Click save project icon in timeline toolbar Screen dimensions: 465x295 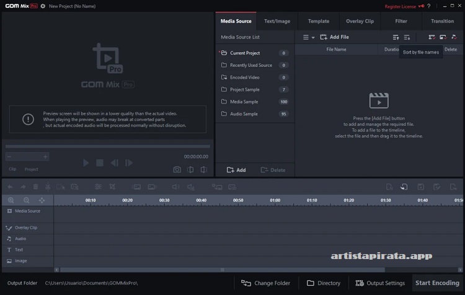[421, 187]
